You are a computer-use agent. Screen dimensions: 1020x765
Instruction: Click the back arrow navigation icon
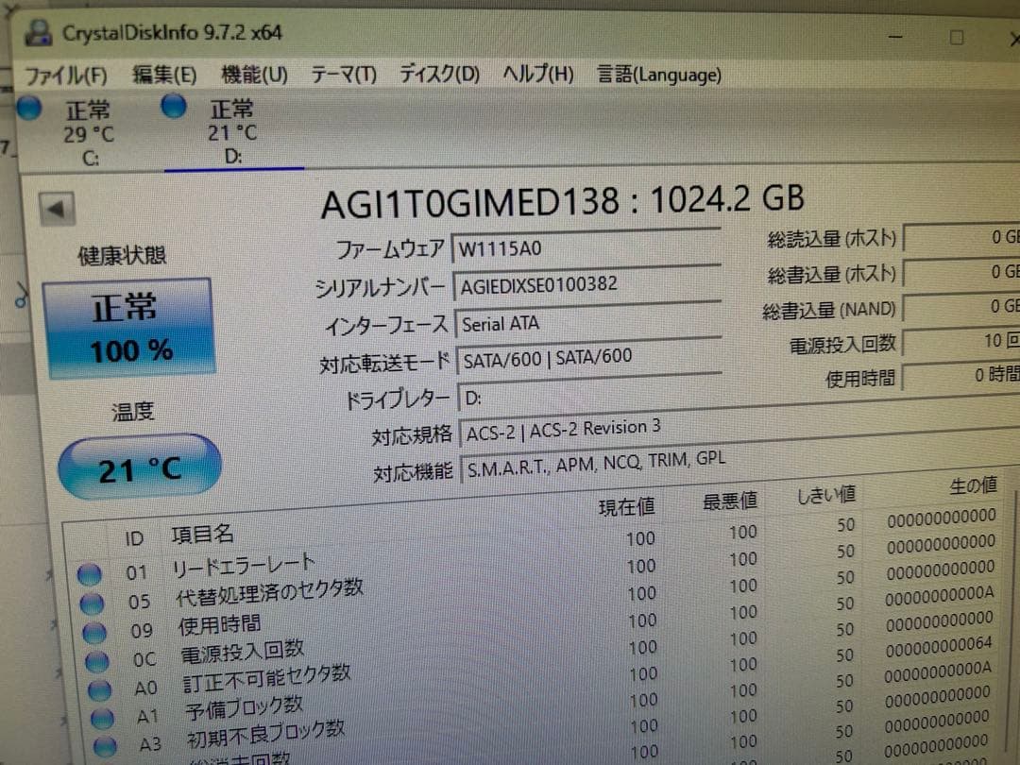point(57,208)
